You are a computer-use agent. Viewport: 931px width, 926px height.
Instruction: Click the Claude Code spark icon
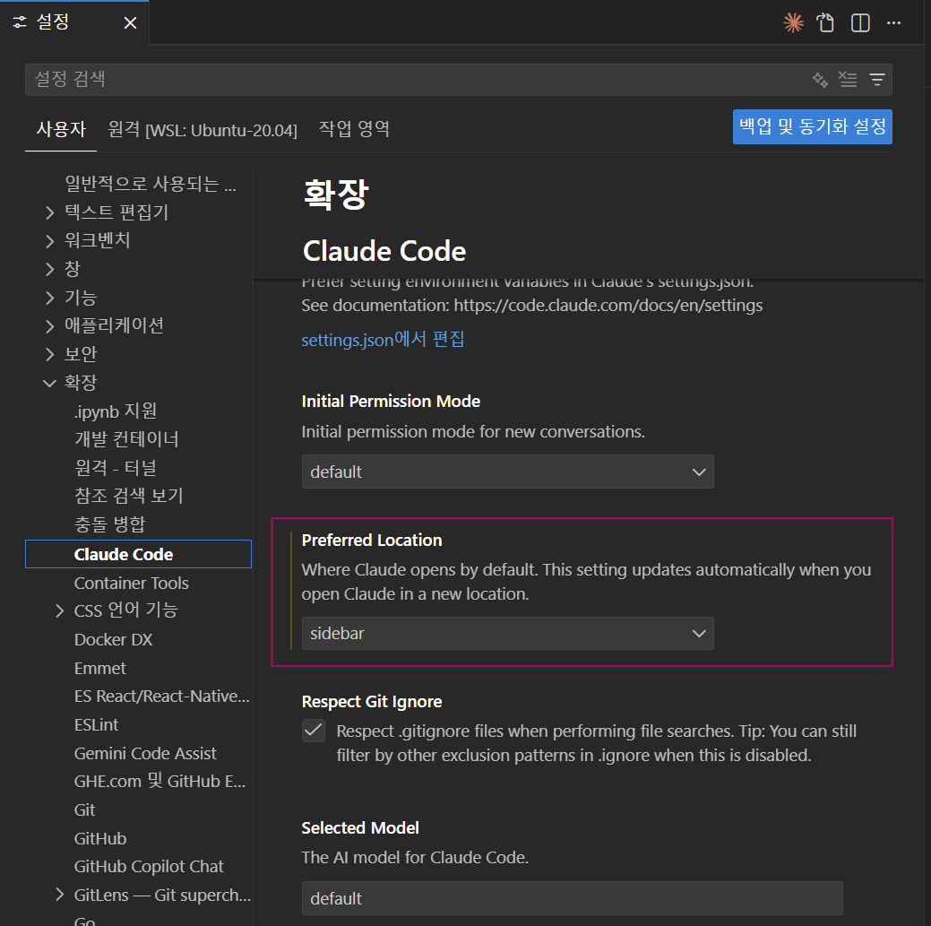click(793, 23)
